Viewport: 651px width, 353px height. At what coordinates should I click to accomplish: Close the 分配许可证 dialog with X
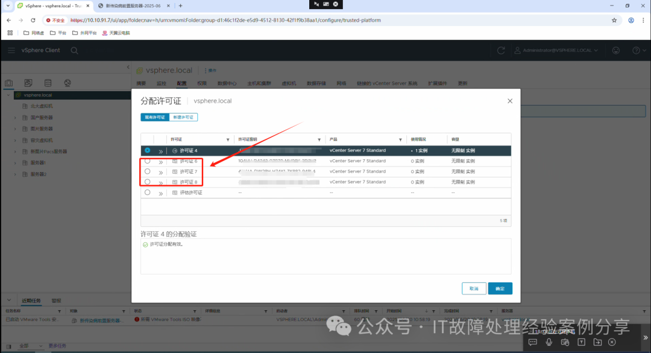510,101
